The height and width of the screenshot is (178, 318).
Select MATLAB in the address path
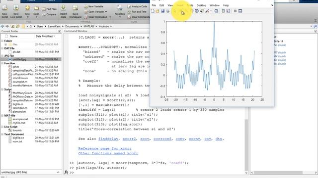point(89,26)
